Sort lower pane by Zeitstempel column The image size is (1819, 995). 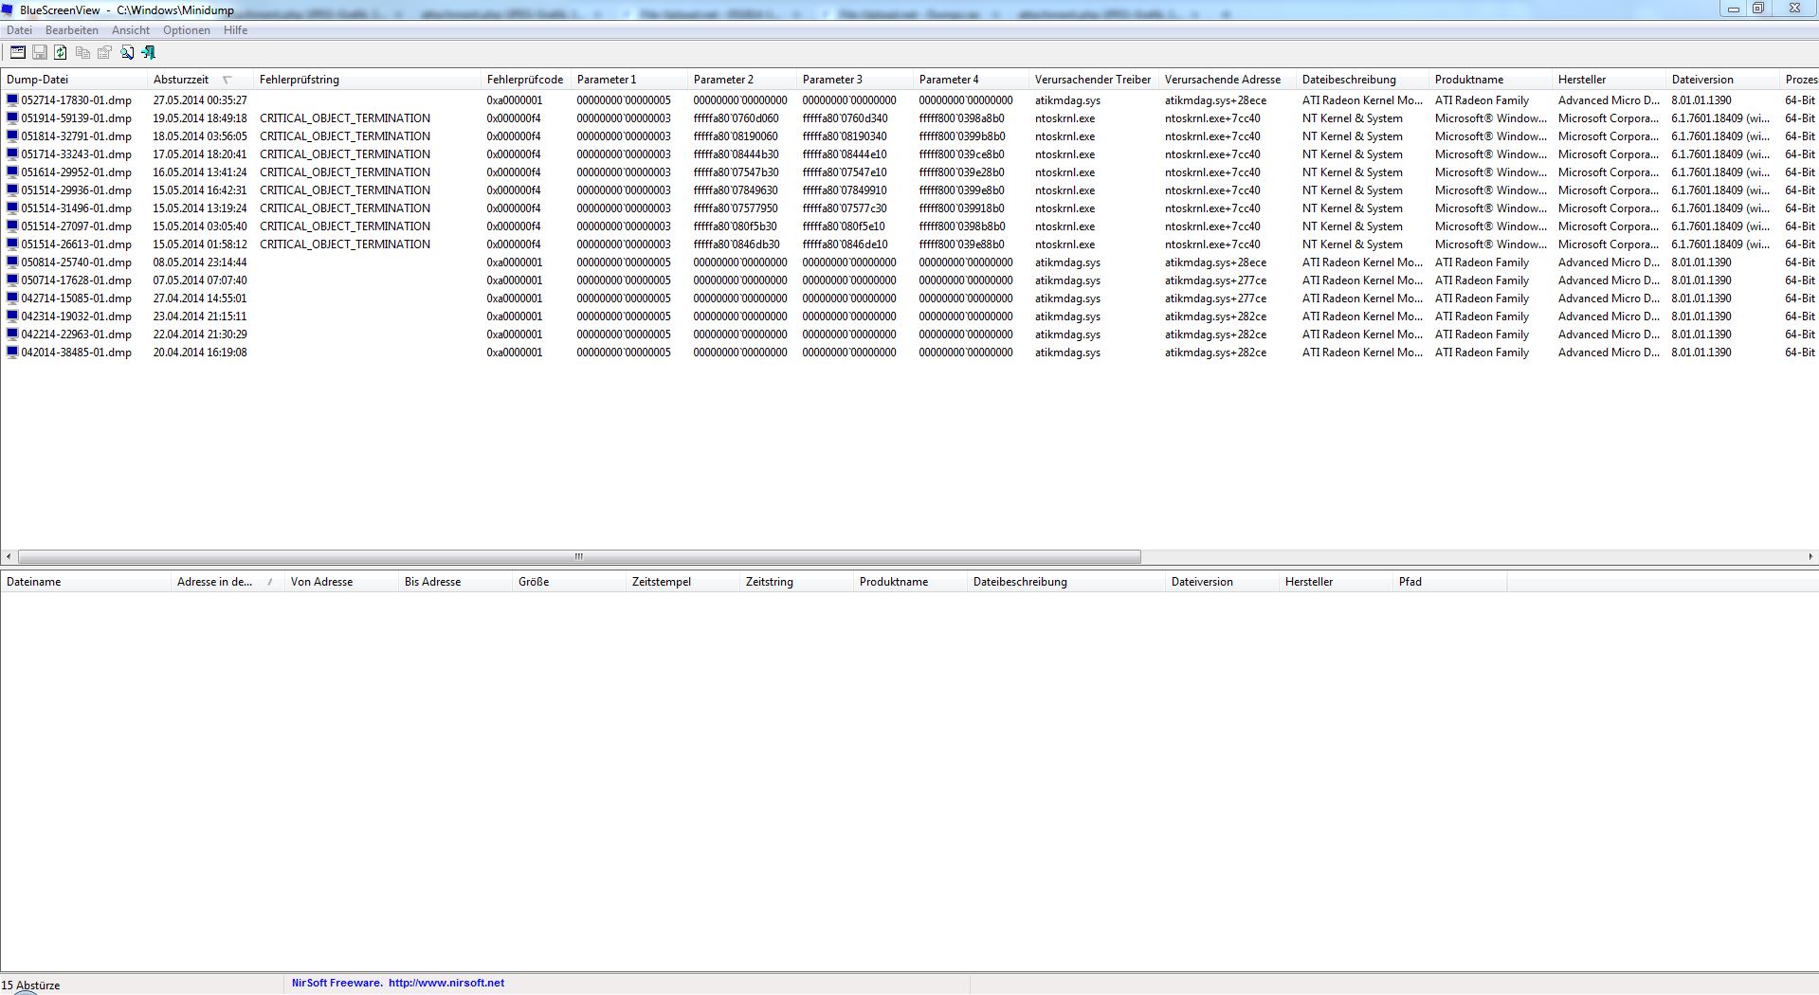point(682,582)
